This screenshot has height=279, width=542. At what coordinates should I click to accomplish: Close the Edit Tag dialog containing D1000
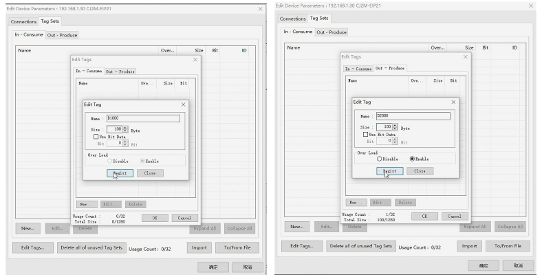(183, 104)
